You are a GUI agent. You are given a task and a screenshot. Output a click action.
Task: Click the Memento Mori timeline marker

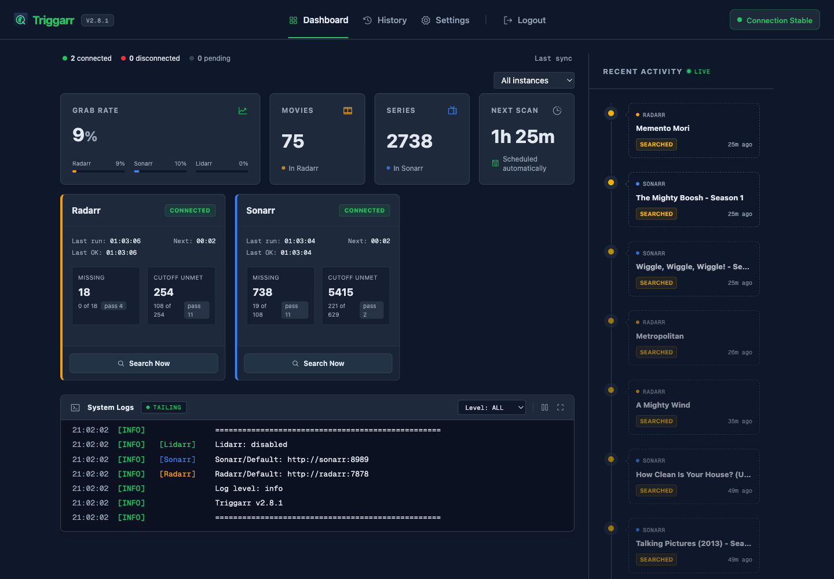(x=610, y=113)
